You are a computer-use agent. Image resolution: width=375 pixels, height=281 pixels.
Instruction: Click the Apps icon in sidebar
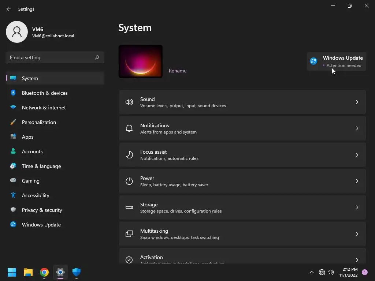point(13,137)
